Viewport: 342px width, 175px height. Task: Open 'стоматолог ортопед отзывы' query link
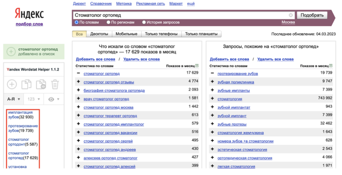coord(109,82)
